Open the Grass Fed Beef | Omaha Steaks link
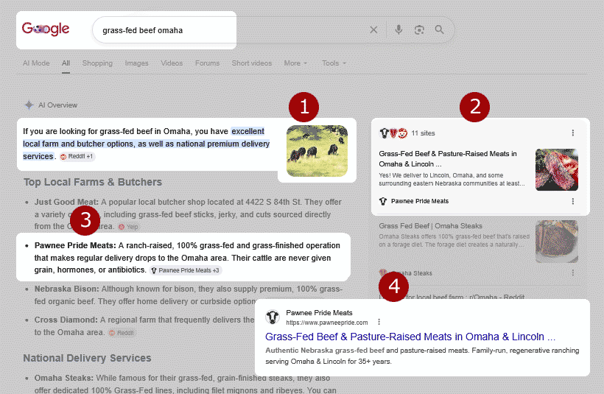604x394 pixels. point(430,225)
